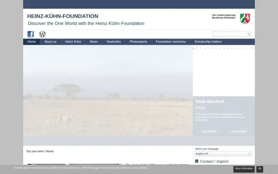Open the English UK language dropdown
Screen dimensions: 278x174
click(223, 154)
